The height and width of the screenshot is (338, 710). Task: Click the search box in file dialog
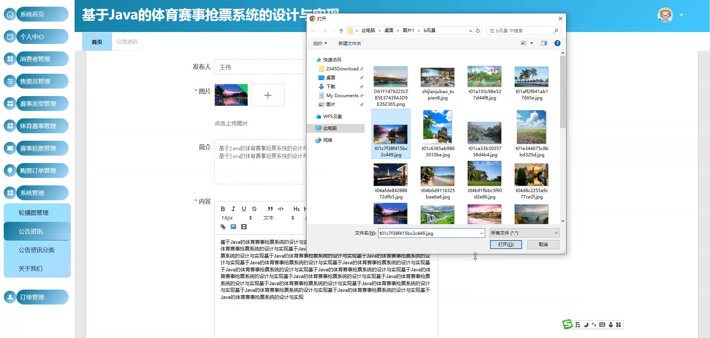520,31
